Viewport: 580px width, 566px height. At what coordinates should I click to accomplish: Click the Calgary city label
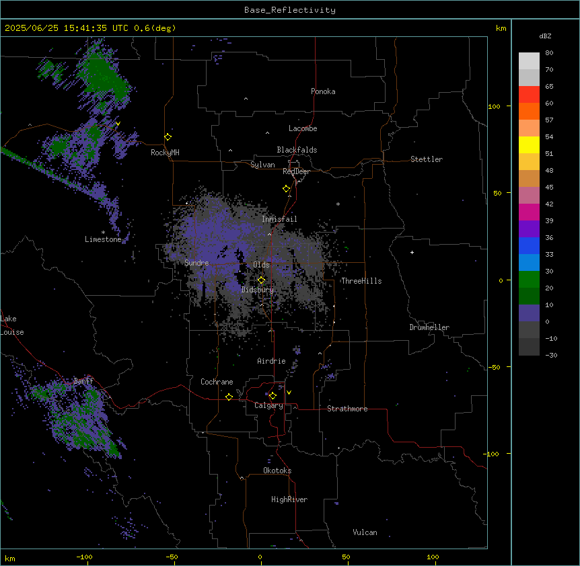pyautogui.click(x=268, y=405)
